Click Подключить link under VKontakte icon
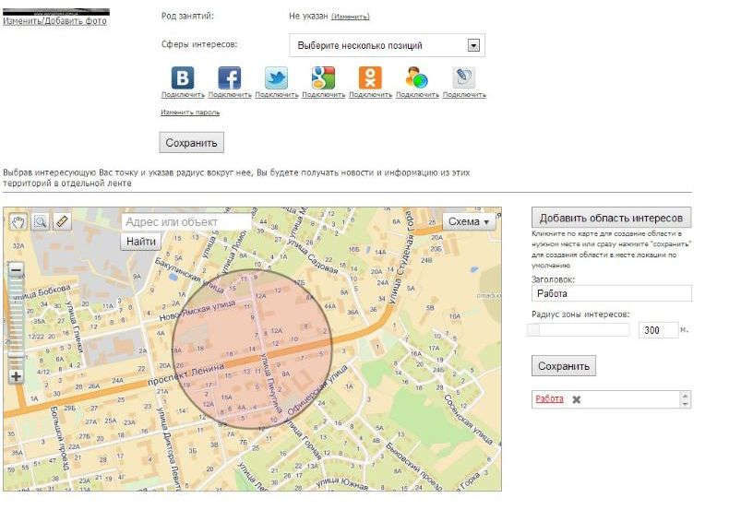The image size is (729, 510). tap(183, 95)
